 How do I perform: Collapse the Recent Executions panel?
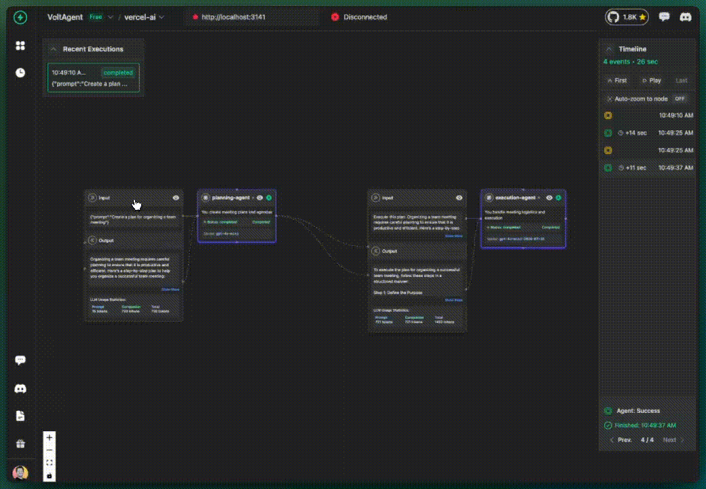53,49
